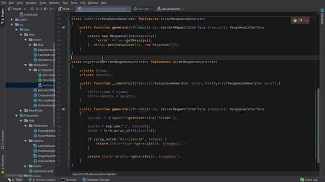This screenshot has width=325, height=182.
Task: Expand the ReadModel folder
Action: coord(21,110)
